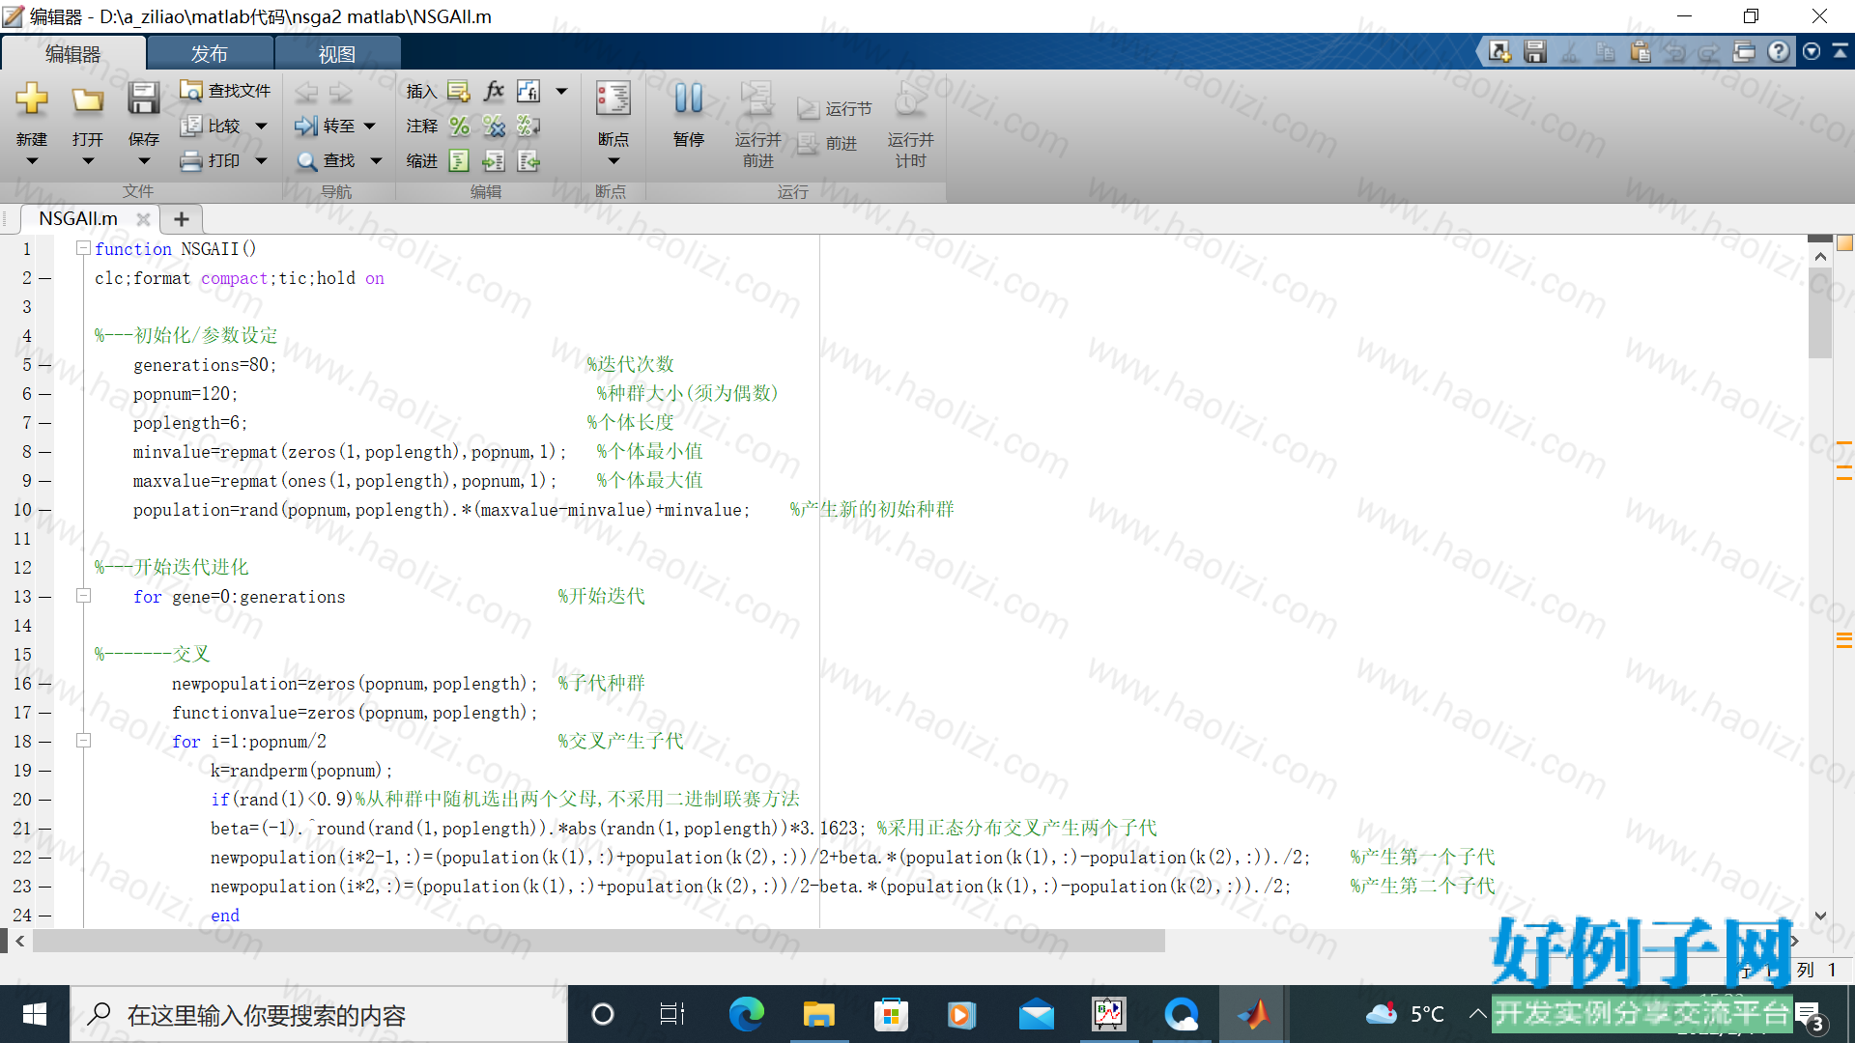Collapse the function NSGAII code fold
Image resolution: width=1855 pixels, height=1043 pixels.
84,248
